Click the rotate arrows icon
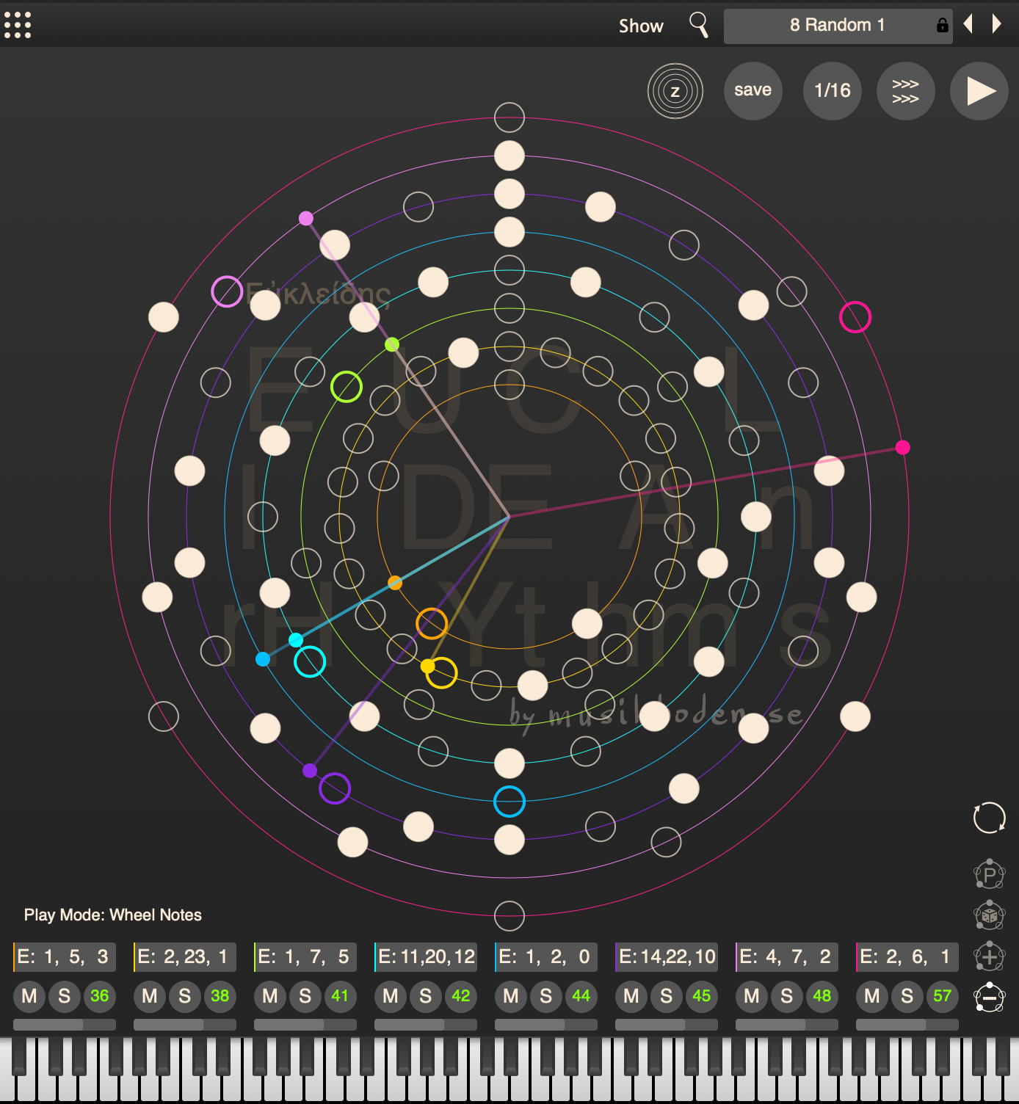 [x=989, y=817]
